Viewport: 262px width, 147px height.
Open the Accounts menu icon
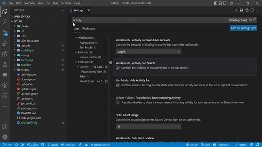(x=5, y=127)
